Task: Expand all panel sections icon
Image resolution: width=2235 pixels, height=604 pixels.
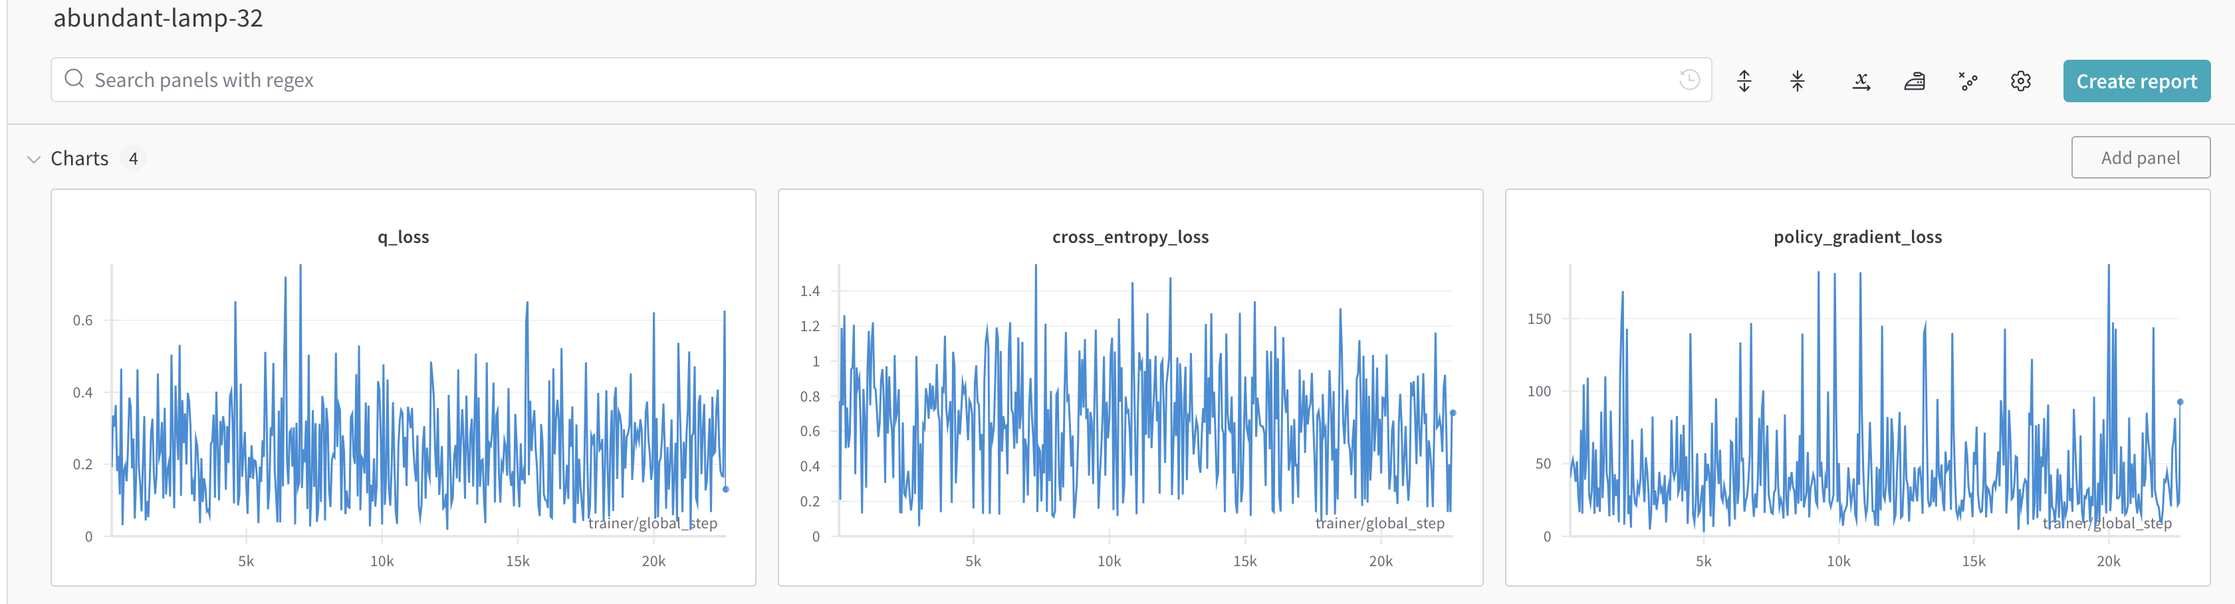Action: [x=1744, y=82]
